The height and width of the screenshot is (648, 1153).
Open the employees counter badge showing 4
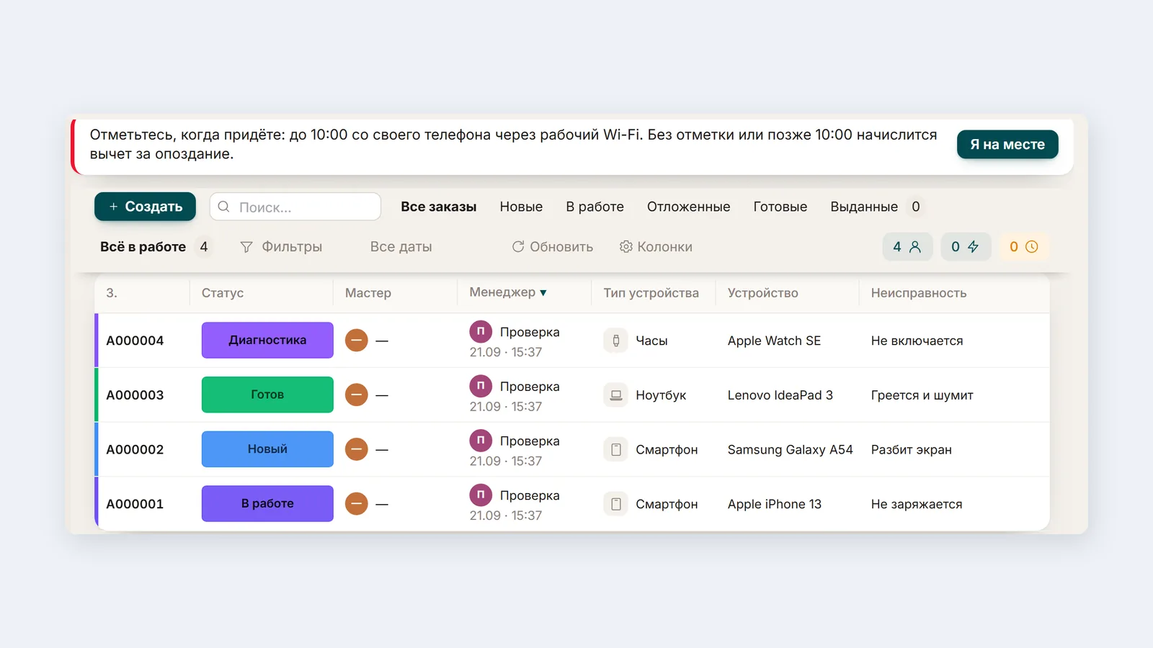[x=907, y=247]
